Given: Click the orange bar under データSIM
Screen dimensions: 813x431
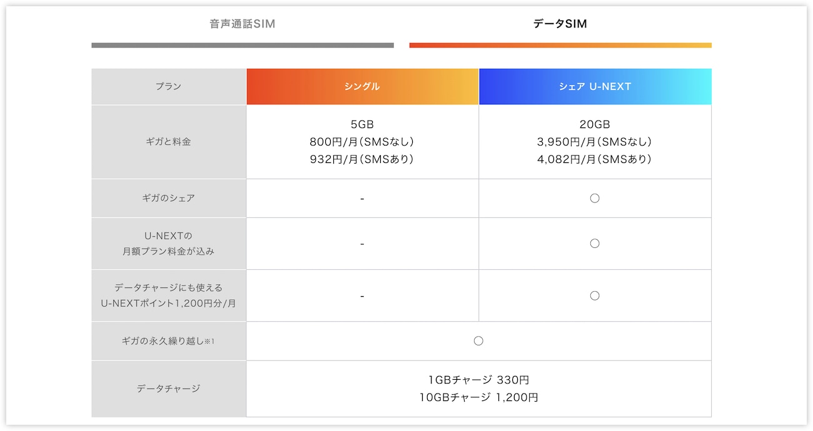Looking at the screenshot, I should 560,45.
